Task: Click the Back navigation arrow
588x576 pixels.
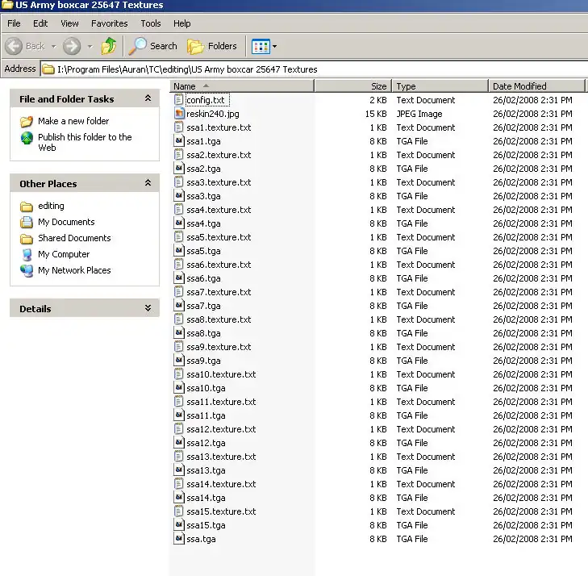Action: (x=14, y=46)
